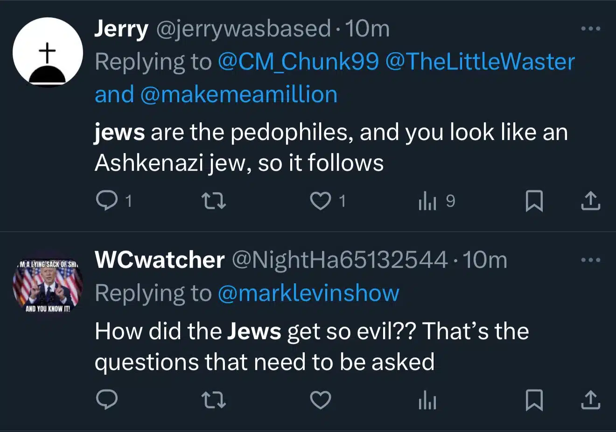
Task: Share WCwatcher's tweet
Action: (x=590, y=400)
